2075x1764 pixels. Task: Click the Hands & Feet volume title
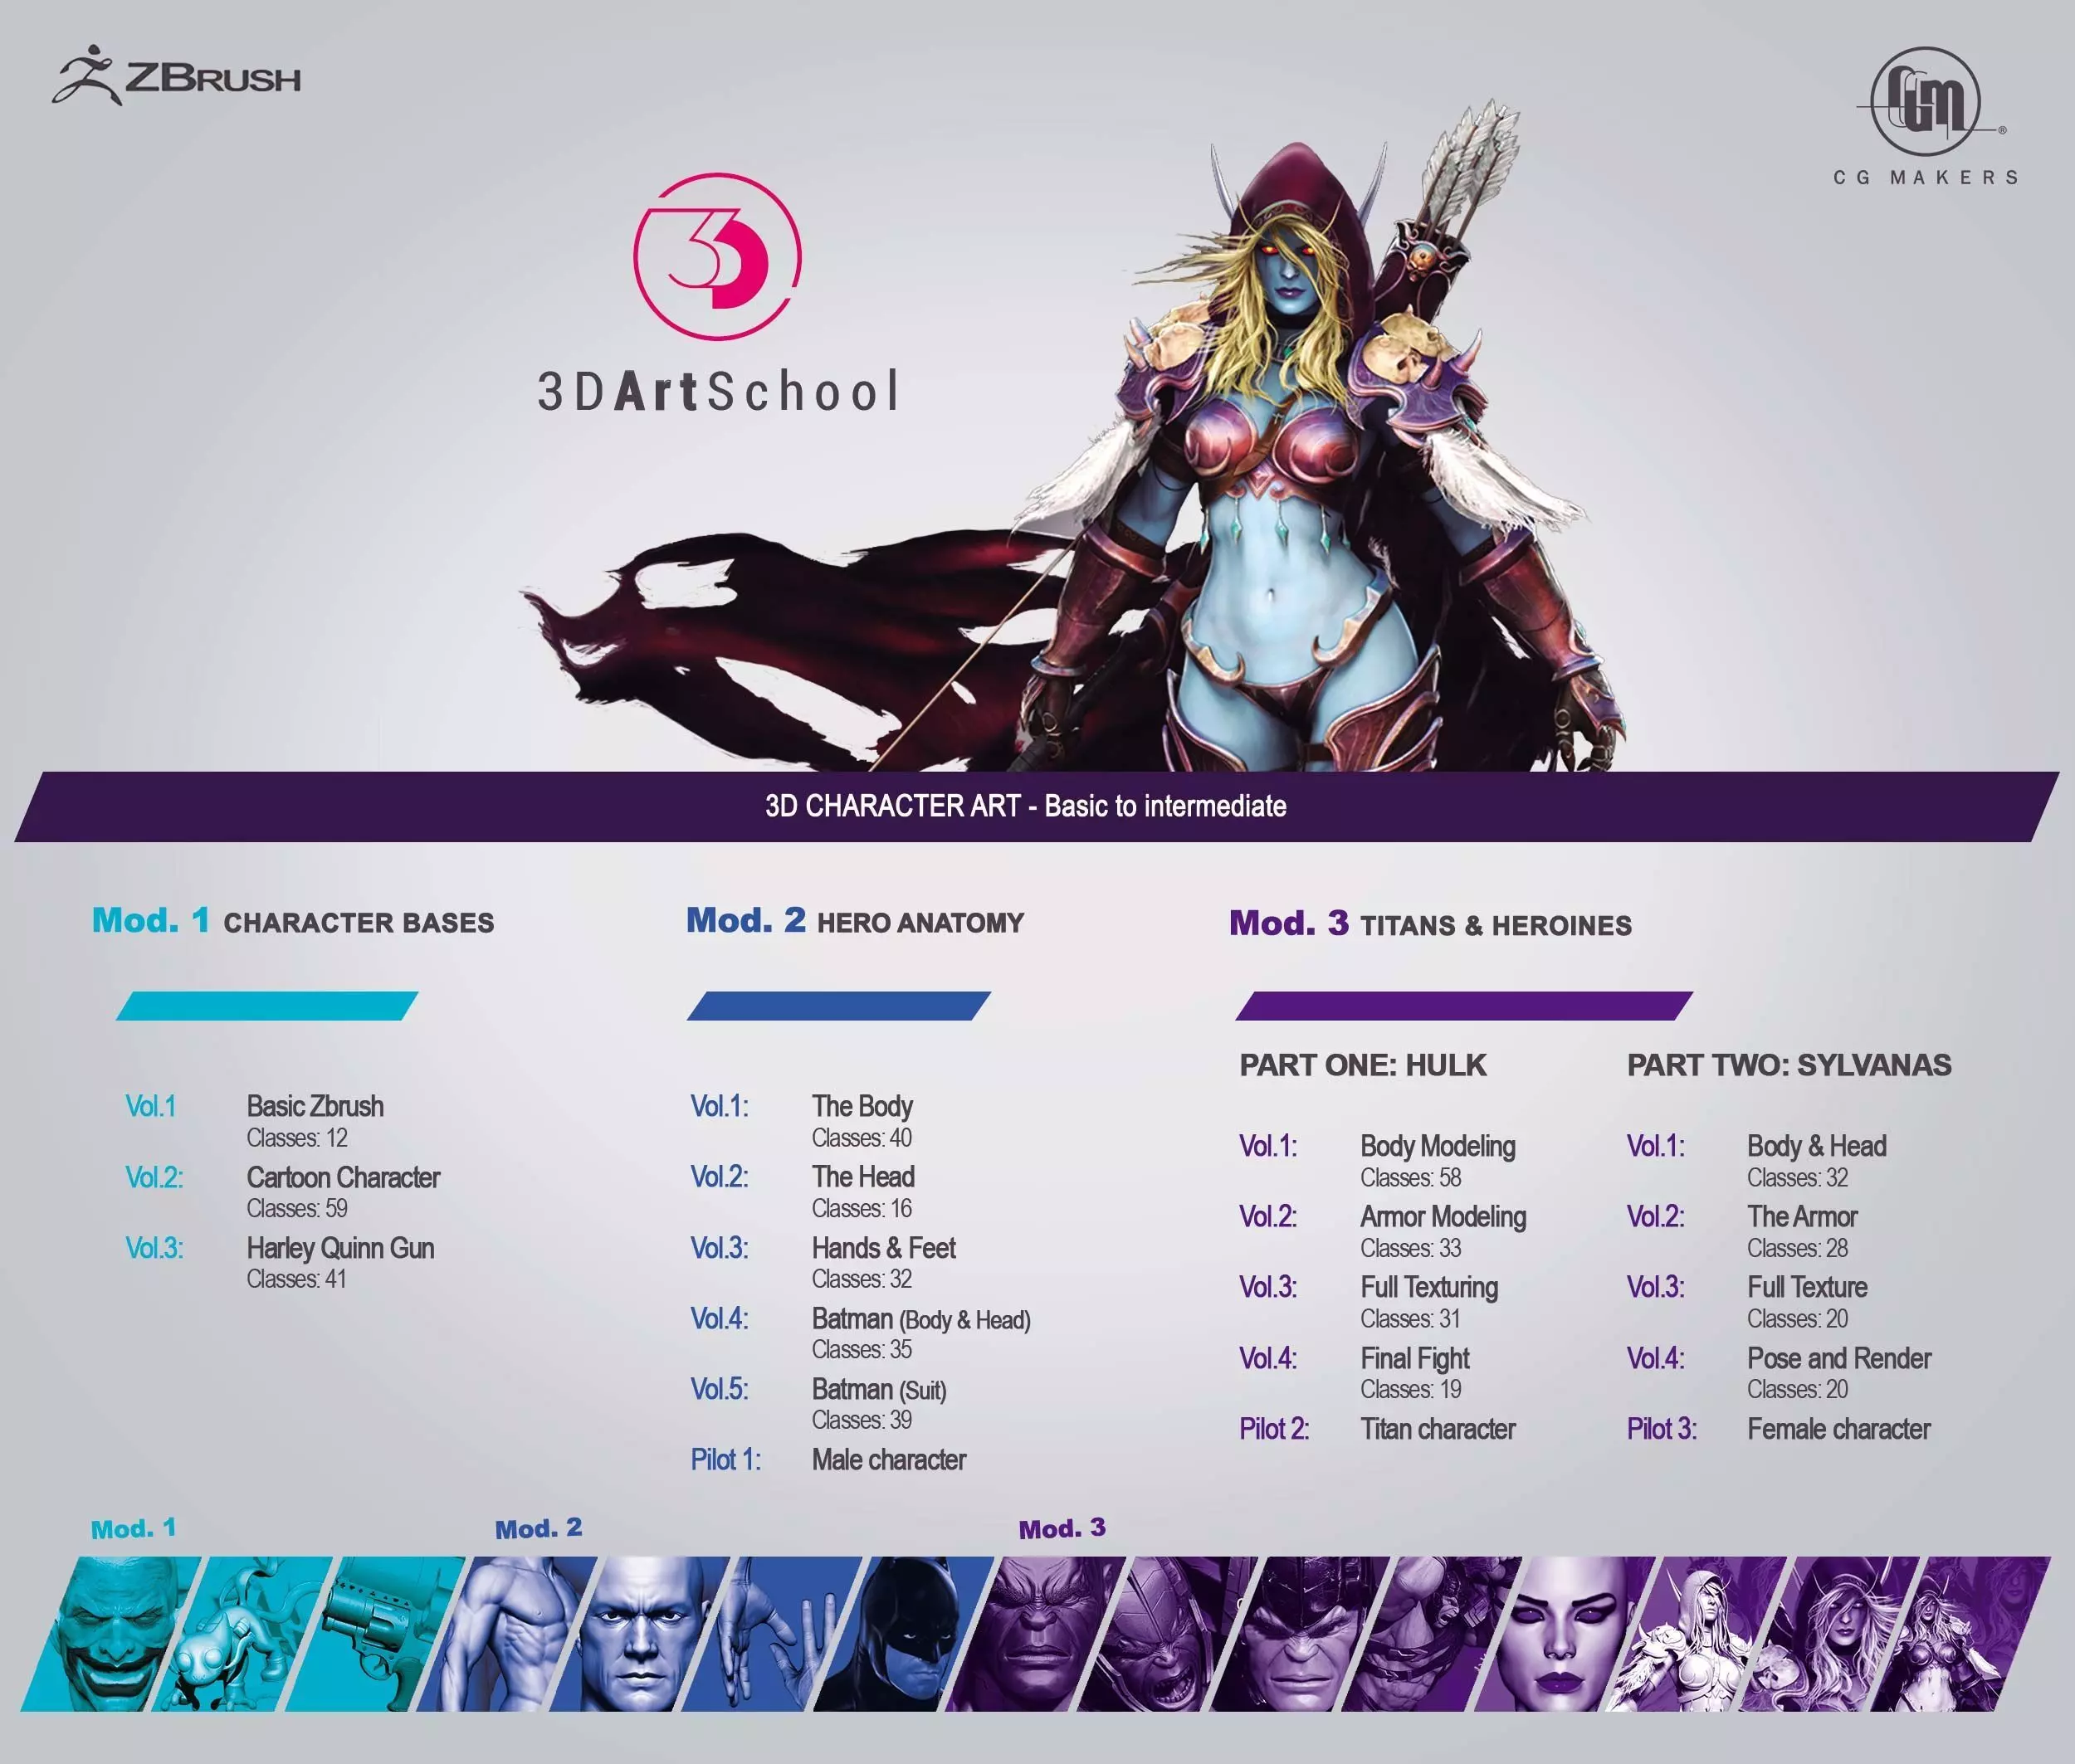(x=883, y=1248)
